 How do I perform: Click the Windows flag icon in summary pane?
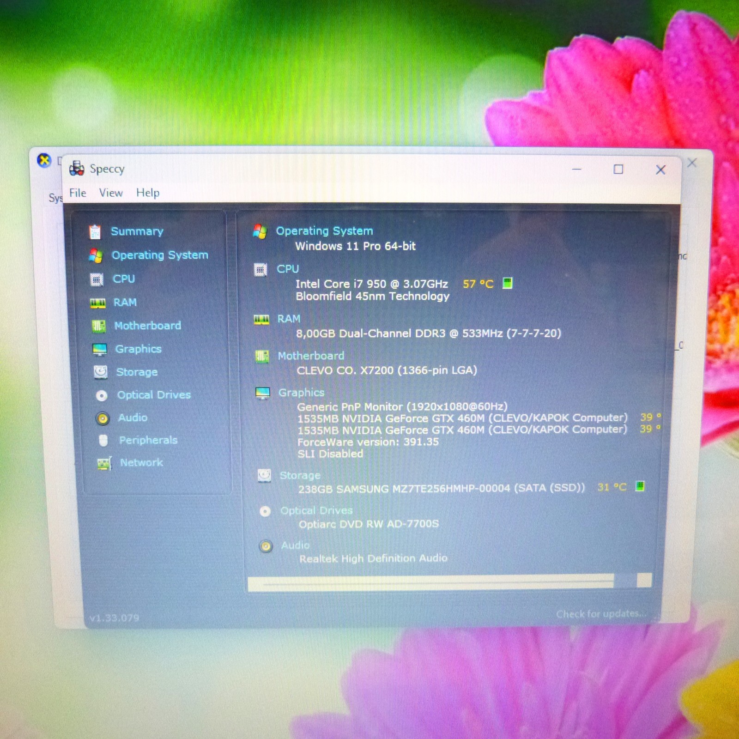[260, 231]
